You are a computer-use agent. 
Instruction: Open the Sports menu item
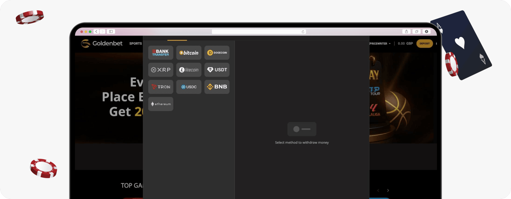point(135,44)
